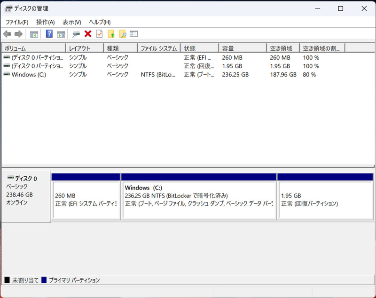Click the blue プライマリ パーティション legend swatch

(44, 280)
